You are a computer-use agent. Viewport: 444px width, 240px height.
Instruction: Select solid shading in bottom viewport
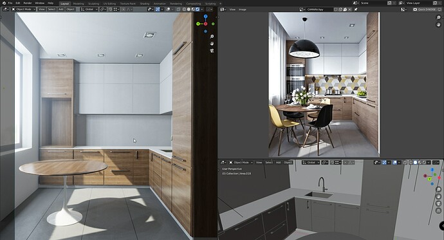pos(416,162)
